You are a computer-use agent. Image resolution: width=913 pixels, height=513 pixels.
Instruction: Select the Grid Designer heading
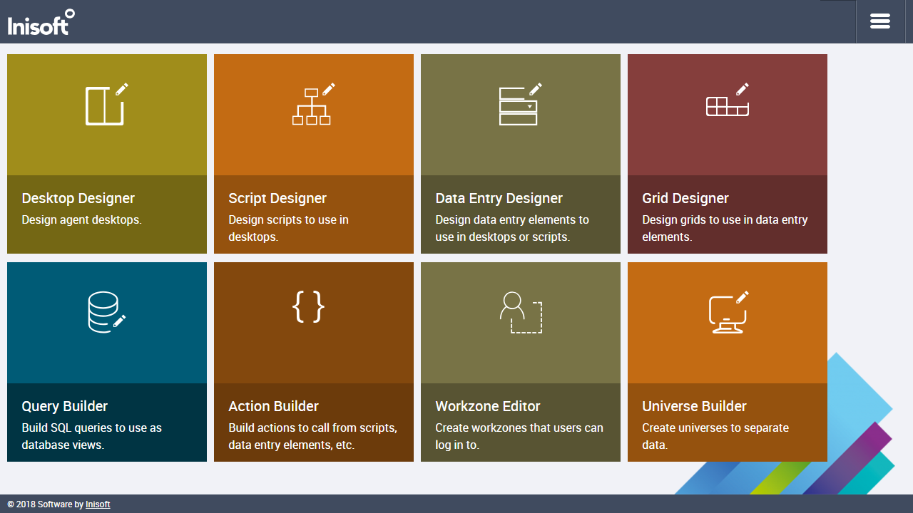click(x=685, y=198)
